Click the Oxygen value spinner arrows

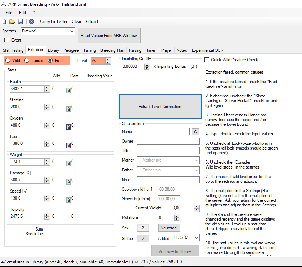click(x=47, y=125)
